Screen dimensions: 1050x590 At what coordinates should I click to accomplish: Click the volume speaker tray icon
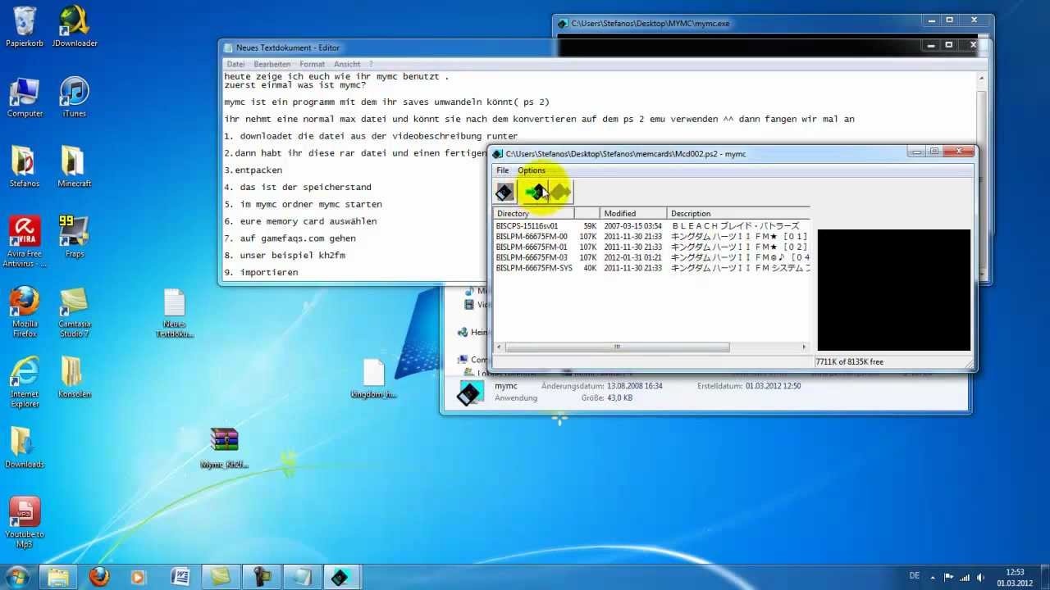(x=980, y=577)
